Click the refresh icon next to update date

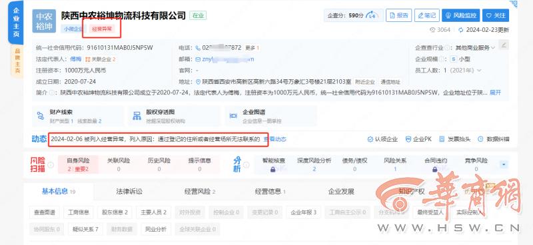click(x=461, y=30)
